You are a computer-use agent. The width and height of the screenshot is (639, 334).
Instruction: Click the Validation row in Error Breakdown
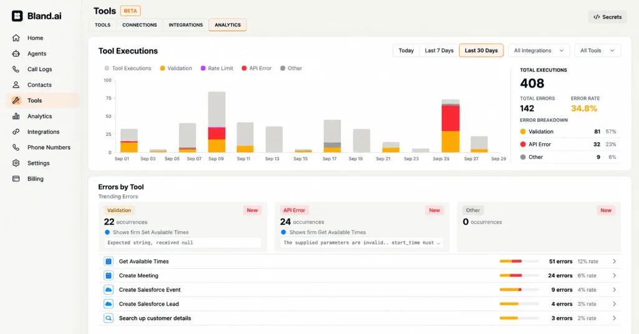click(570, 132)
